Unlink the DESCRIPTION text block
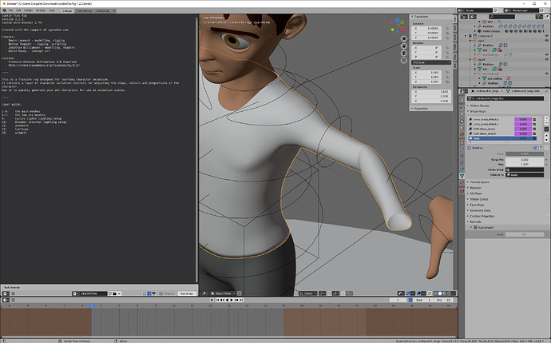 [119, 293]
